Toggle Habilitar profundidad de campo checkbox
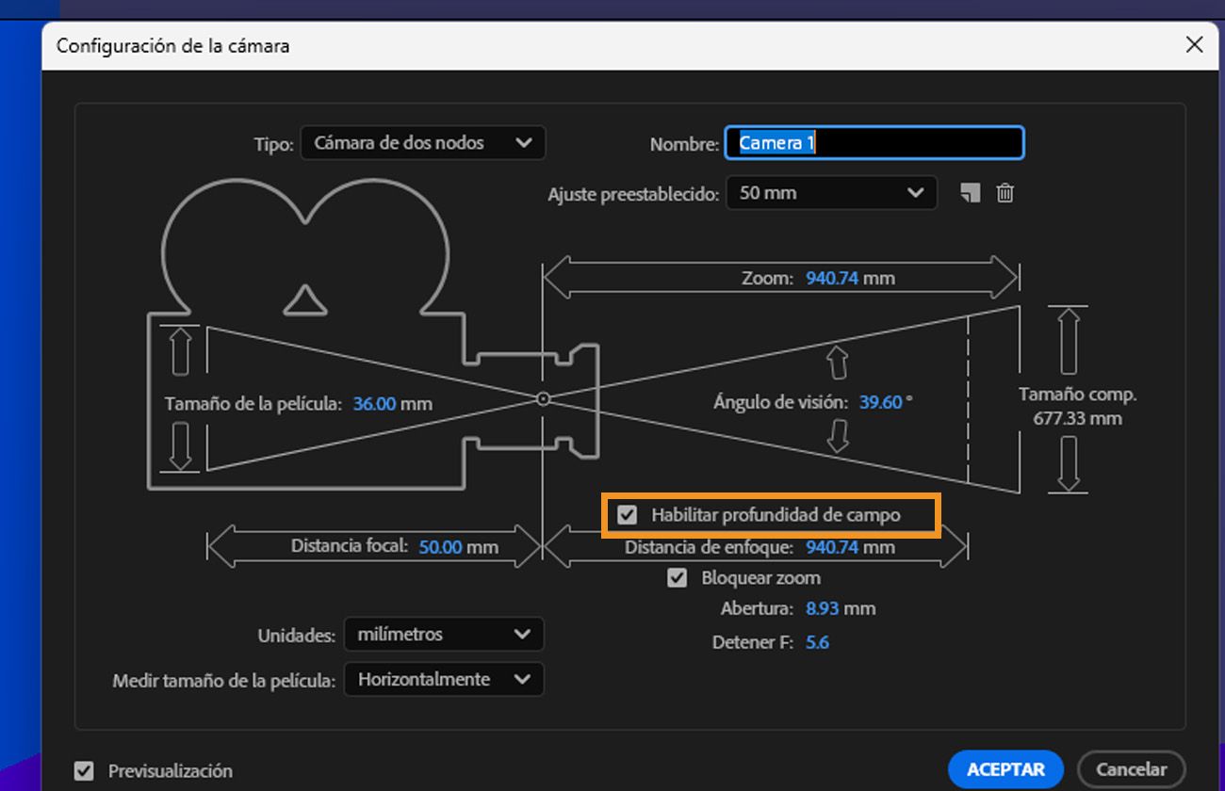This screenshot has width=1225, height=791. pyautogui.click(x=627, y=515)
